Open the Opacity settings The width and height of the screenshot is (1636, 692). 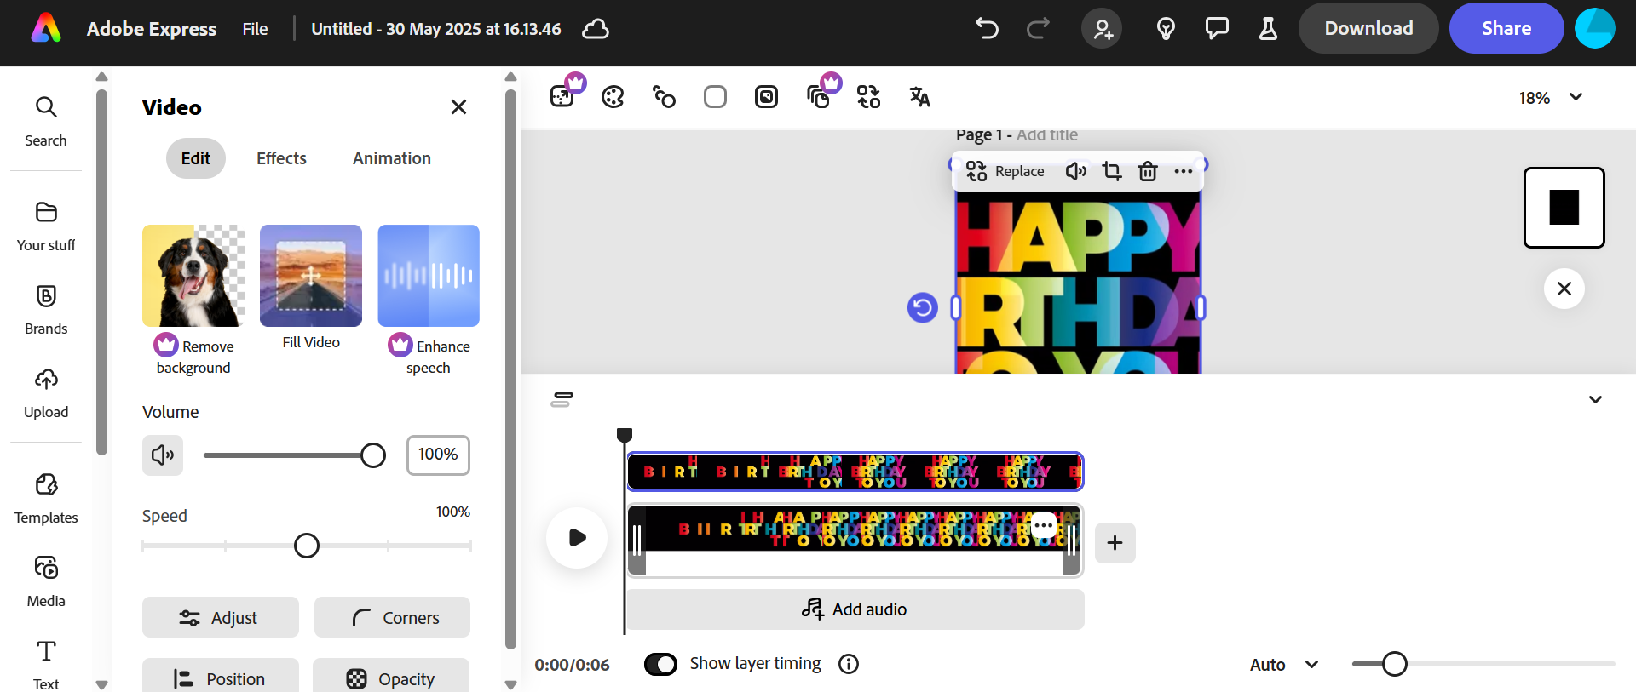391,678
